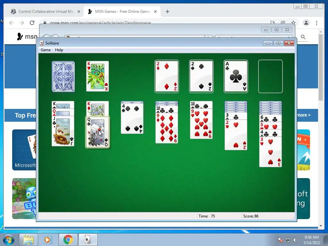Click the 2 of Spades foundation pile
Screen dimensions: 328x246
201,76
